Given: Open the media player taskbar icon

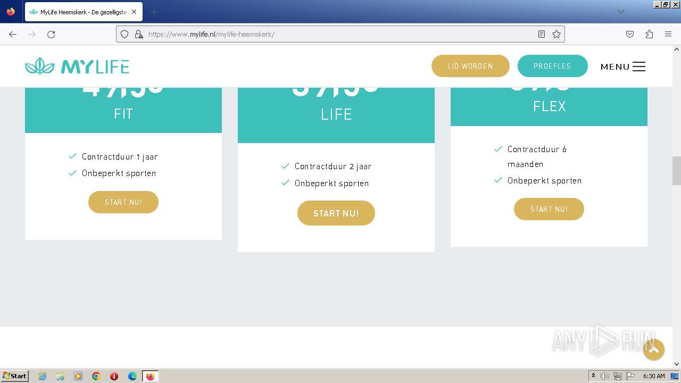Looking at the screenshot, I should [x=78, y=376].
